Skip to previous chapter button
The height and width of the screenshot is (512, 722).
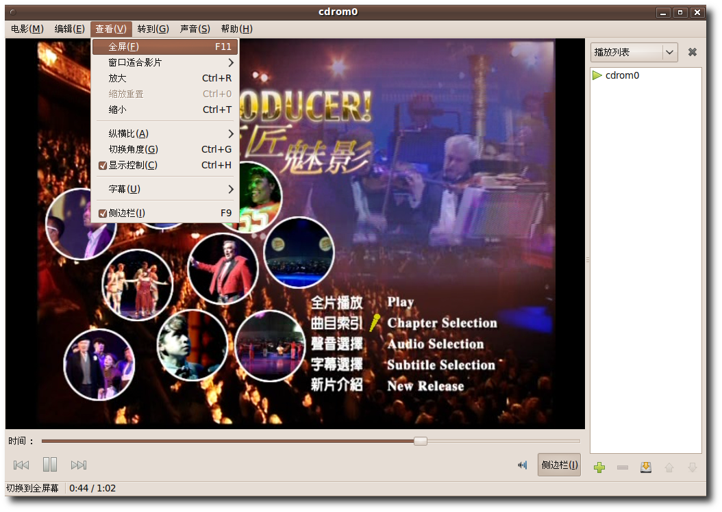[x=21, y=465]
